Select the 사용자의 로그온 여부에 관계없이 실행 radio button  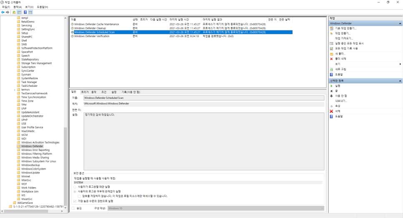click(75, 192)
